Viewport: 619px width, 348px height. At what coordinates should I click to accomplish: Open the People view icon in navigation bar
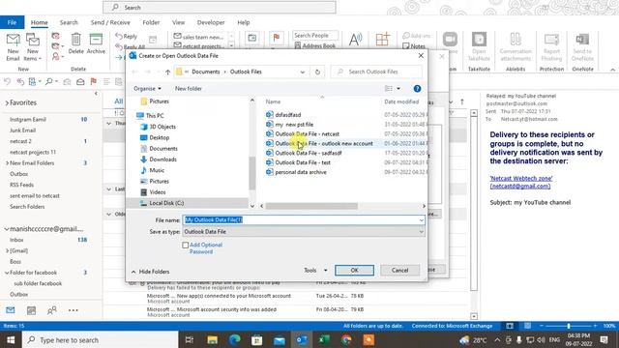coord(51,310)
